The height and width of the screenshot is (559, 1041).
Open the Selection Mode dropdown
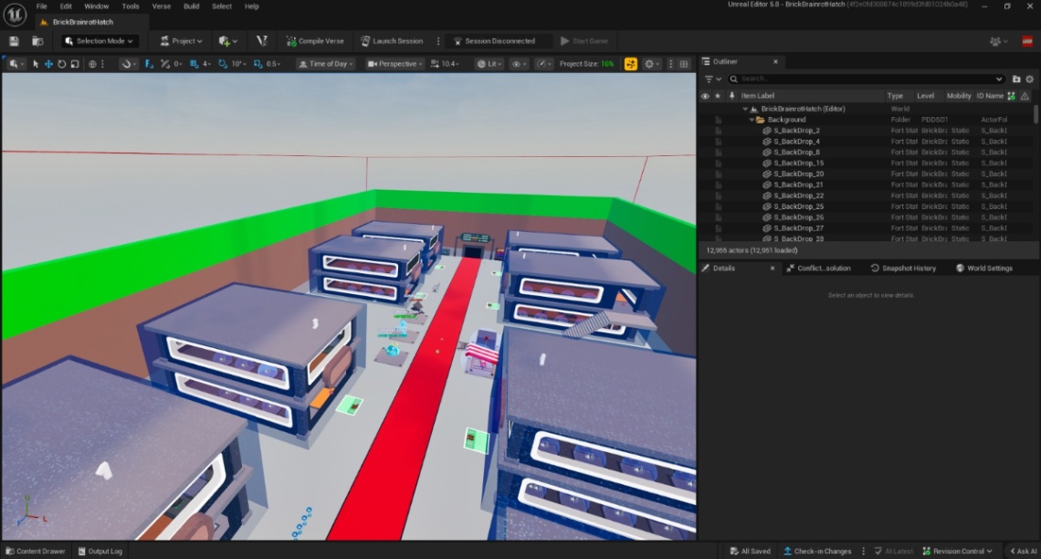pos(100,41)
